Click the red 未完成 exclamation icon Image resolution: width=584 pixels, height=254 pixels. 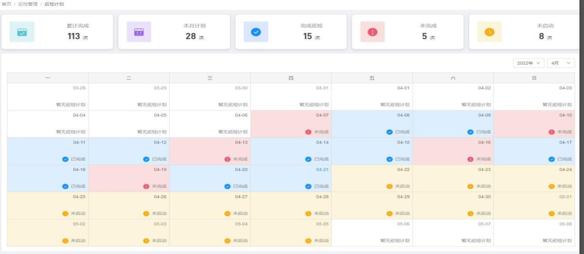(x=372, y=32)
